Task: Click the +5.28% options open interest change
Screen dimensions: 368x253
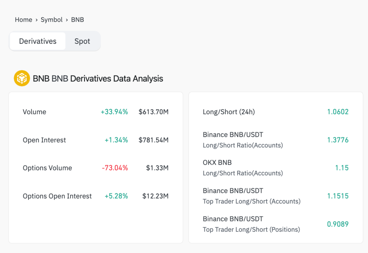Action: (116, 196)
